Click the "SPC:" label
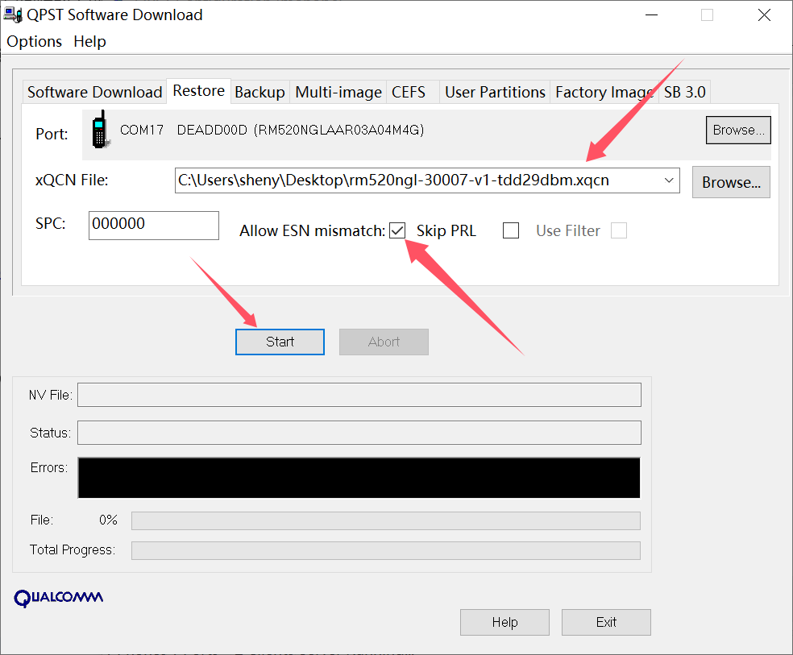Viewport: 793px width, 655px height. pos(51,223)
